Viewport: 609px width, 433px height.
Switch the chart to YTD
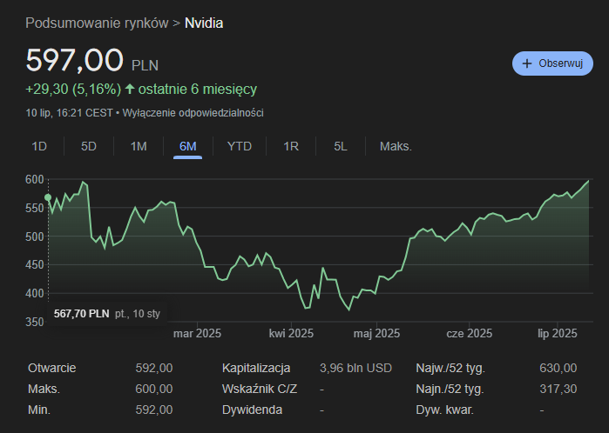[x=240, y=146]
